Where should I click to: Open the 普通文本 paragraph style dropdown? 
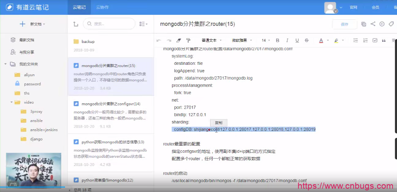[x=211, y=40]
